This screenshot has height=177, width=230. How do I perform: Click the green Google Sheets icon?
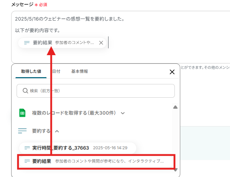[x=22, y=113]
